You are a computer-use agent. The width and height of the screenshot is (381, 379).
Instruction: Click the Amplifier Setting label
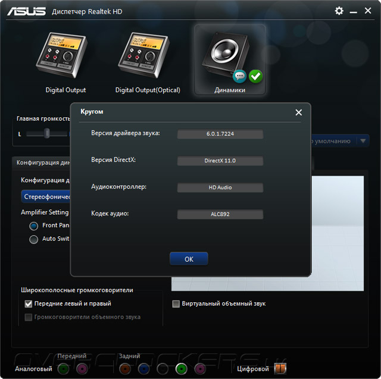45,212
